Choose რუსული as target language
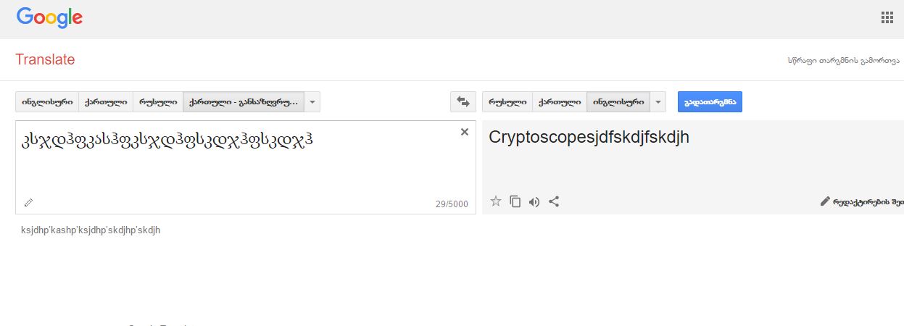The height and width of the screenshot is (326, 904). point(507,102)
